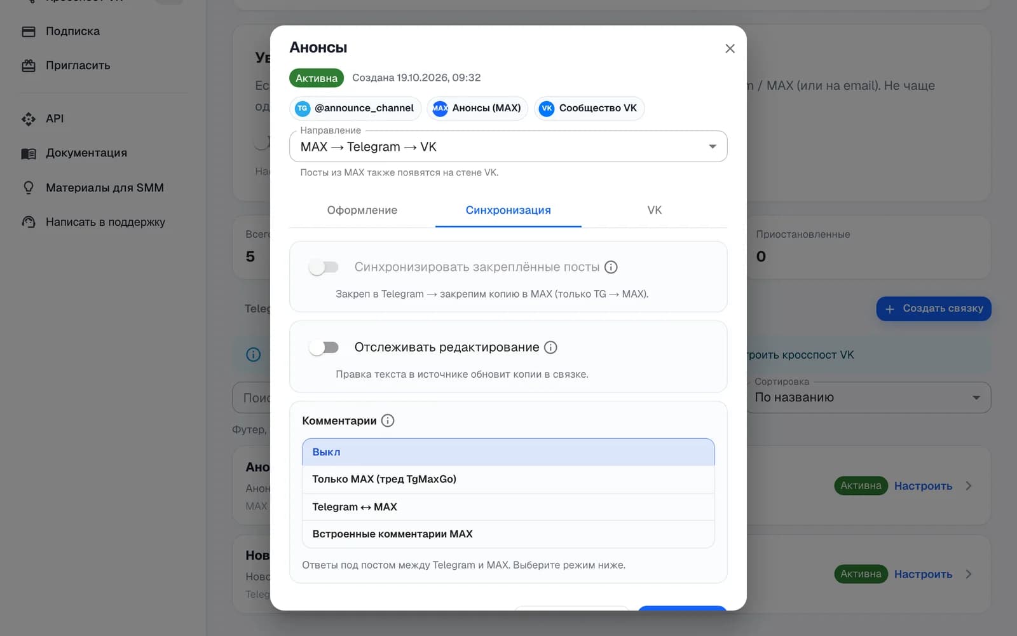Switch to the Оформление tab
Viewport: 1017px width, 636px height.
tap(362, 210)
